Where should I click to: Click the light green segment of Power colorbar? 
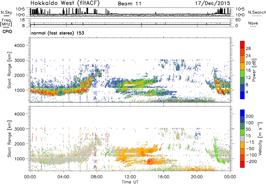[x=242, y=74]
